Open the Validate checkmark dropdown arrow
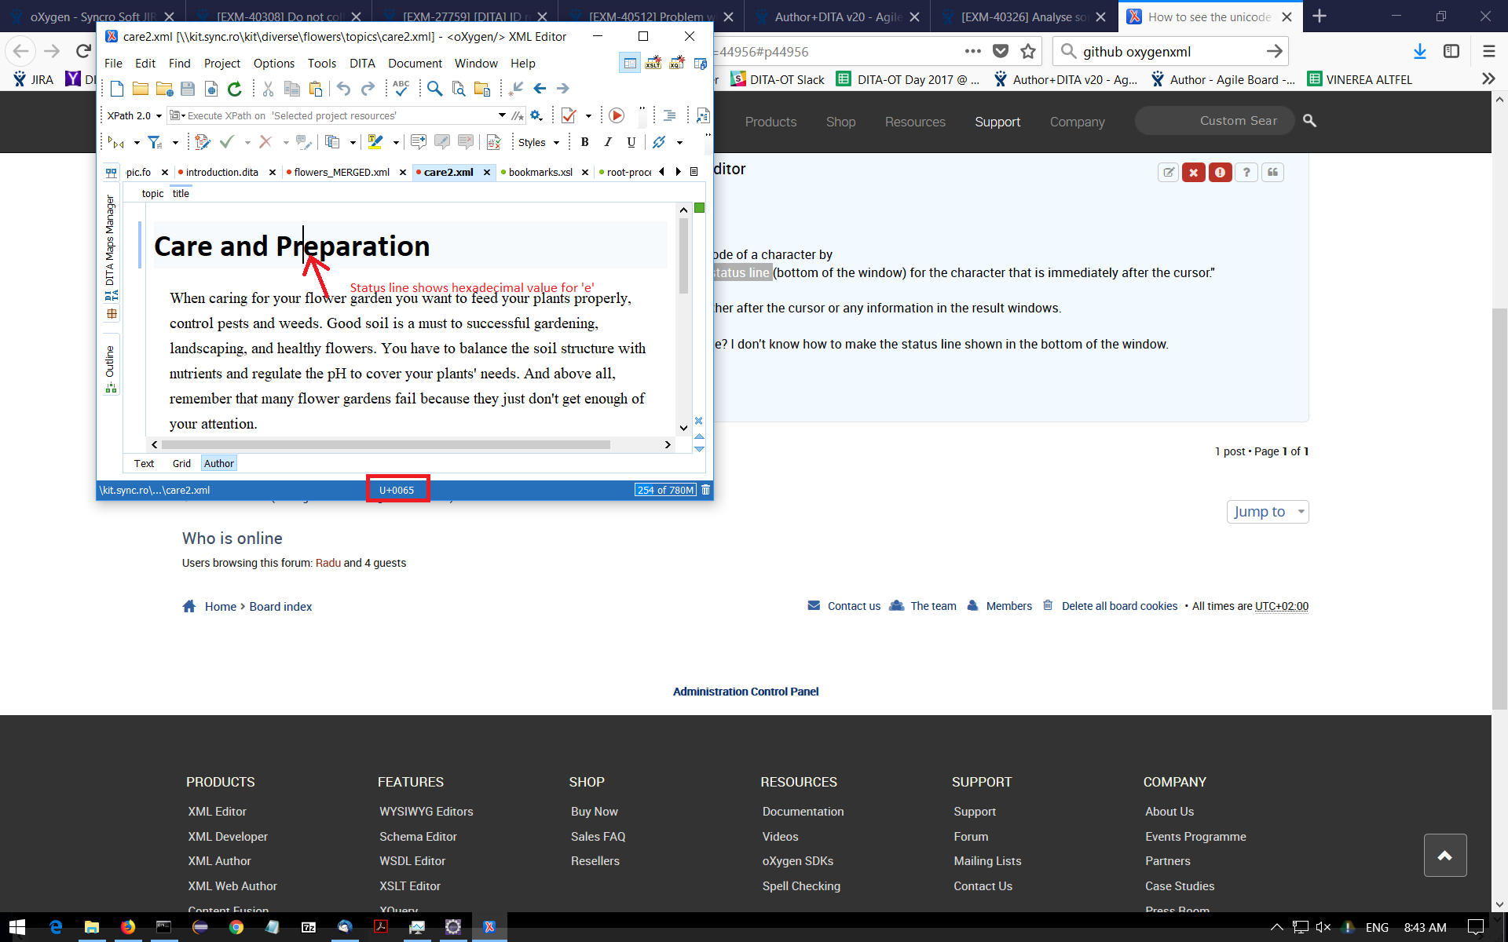 [588, 115]
